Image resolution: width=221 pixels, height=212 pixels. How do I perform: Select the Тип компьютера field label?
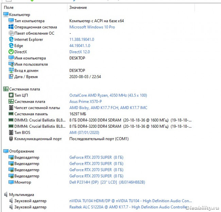(30, 21)
